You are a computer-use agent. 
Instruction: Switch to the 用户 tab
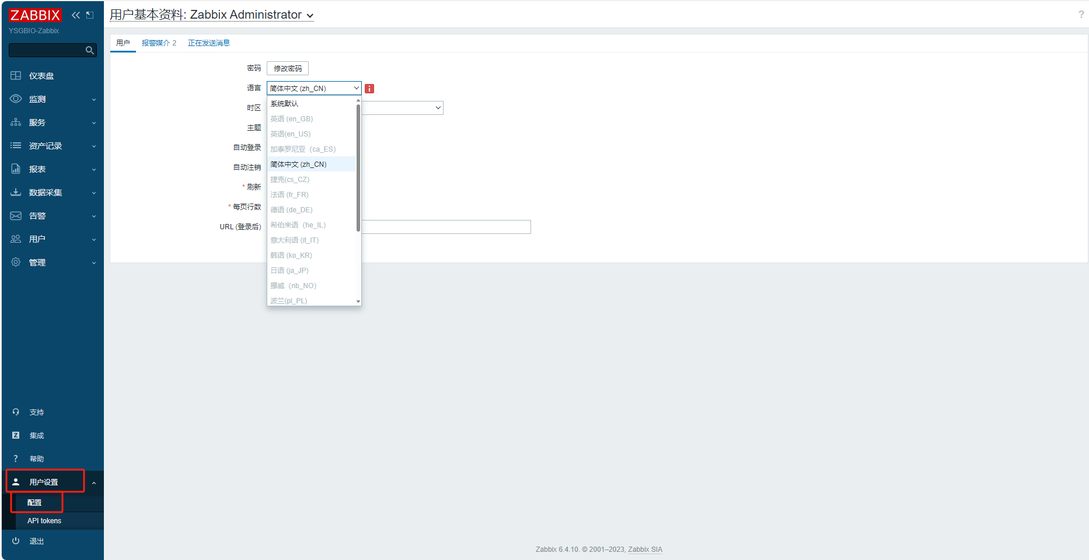[x=123, y=43]
